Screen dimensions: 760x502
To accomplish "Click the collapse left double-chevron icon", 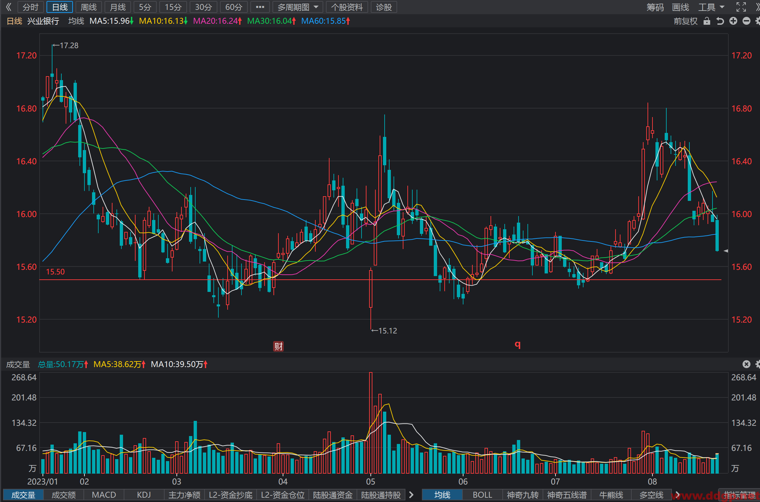I will (x=9, y=7).
